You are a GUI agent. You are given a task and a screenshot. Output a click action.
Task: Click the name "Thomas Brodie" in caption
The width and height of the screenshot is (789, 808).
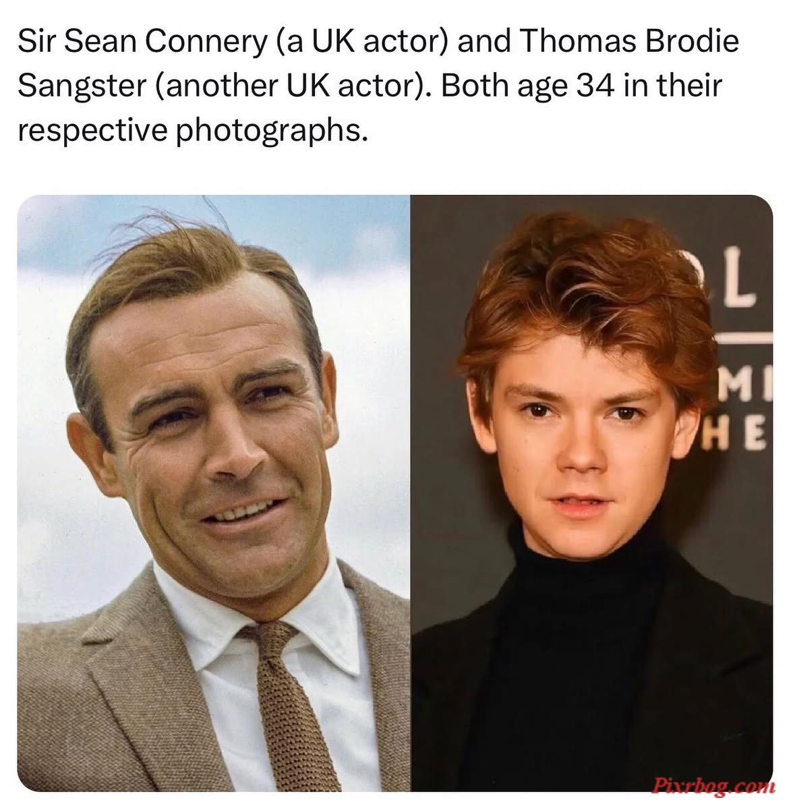(x=629, y=41)
